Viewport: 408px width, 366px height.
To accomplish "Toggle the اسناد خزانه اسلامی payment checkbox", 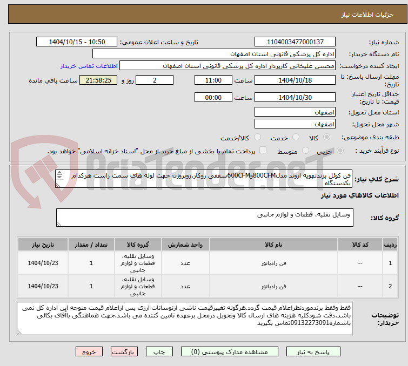I will click(263, 150).
